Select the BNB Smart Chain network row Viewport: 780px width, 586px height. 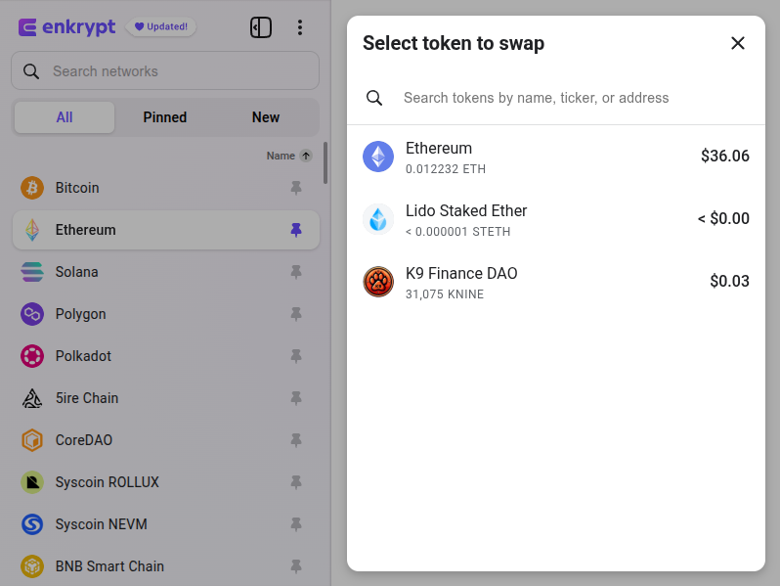[x=165, y=566]
